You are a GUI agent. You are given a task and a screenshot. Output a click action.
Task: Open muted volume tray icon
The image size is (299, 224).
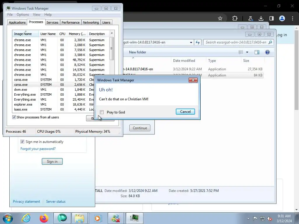(270, 218)
